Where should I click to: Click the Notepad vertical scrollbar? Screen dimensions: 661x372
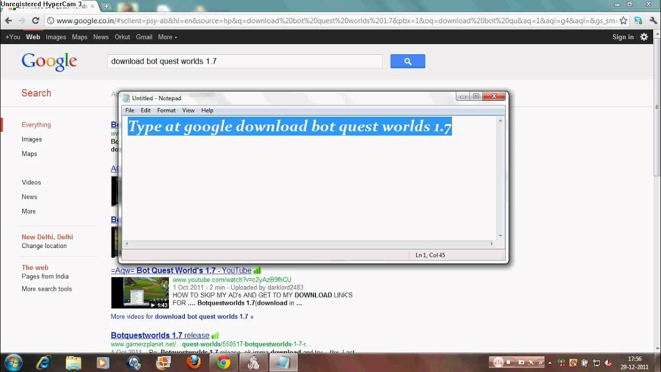click(500, 178)
